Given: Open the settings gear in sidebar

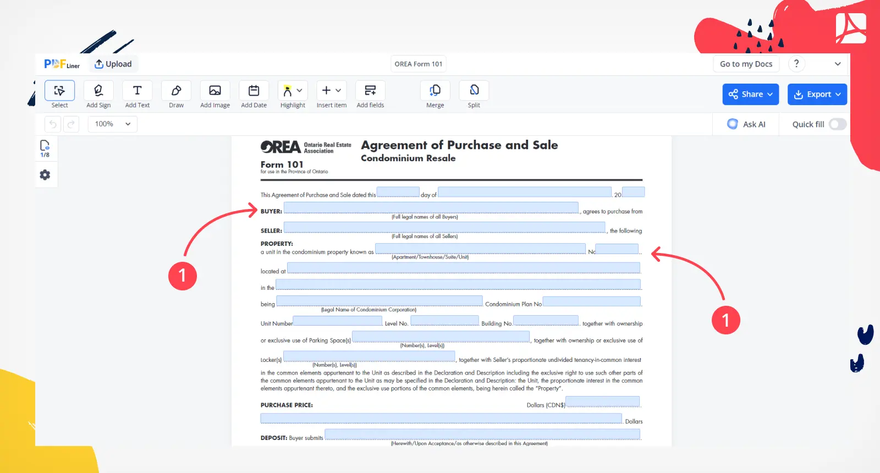Looking at the screenshot, I should tap(45, 175).
